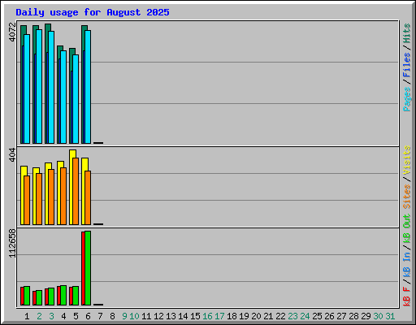
Task: Click the yellow 'Visits' legend label
Action: click(x=406, y=160)
